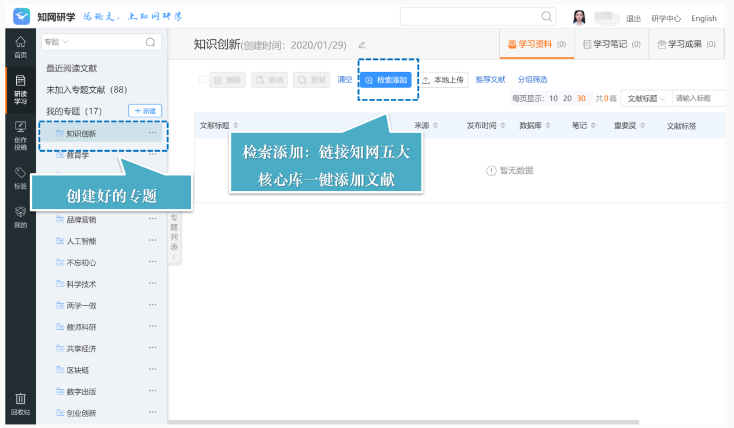This screenshot has width=734, height=428.
Task: Set items per page to 10
Action: pos(554,98)
